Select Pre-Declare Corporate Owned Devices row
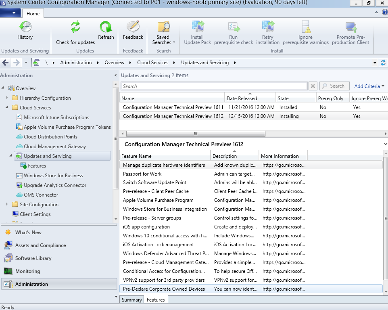Viewport: 388px width, 310px height. pyautogui.click(x=251, y=289)
